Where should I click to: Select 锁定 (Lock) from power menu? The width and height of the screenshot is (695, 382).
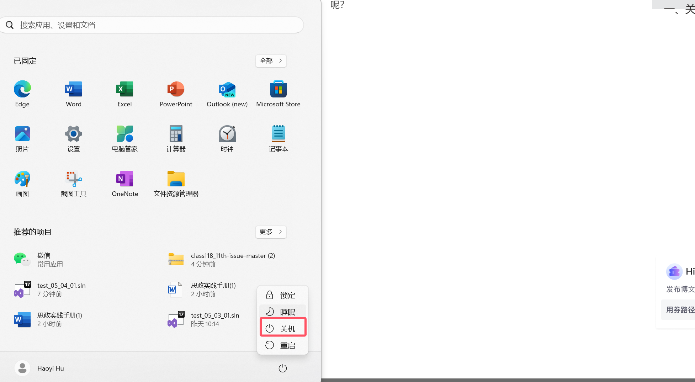click(x=283, y=295)
